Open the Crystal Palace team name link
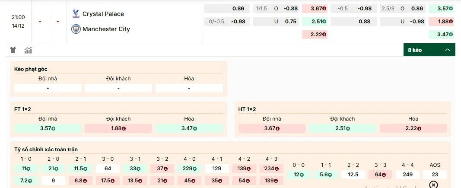 103,14
